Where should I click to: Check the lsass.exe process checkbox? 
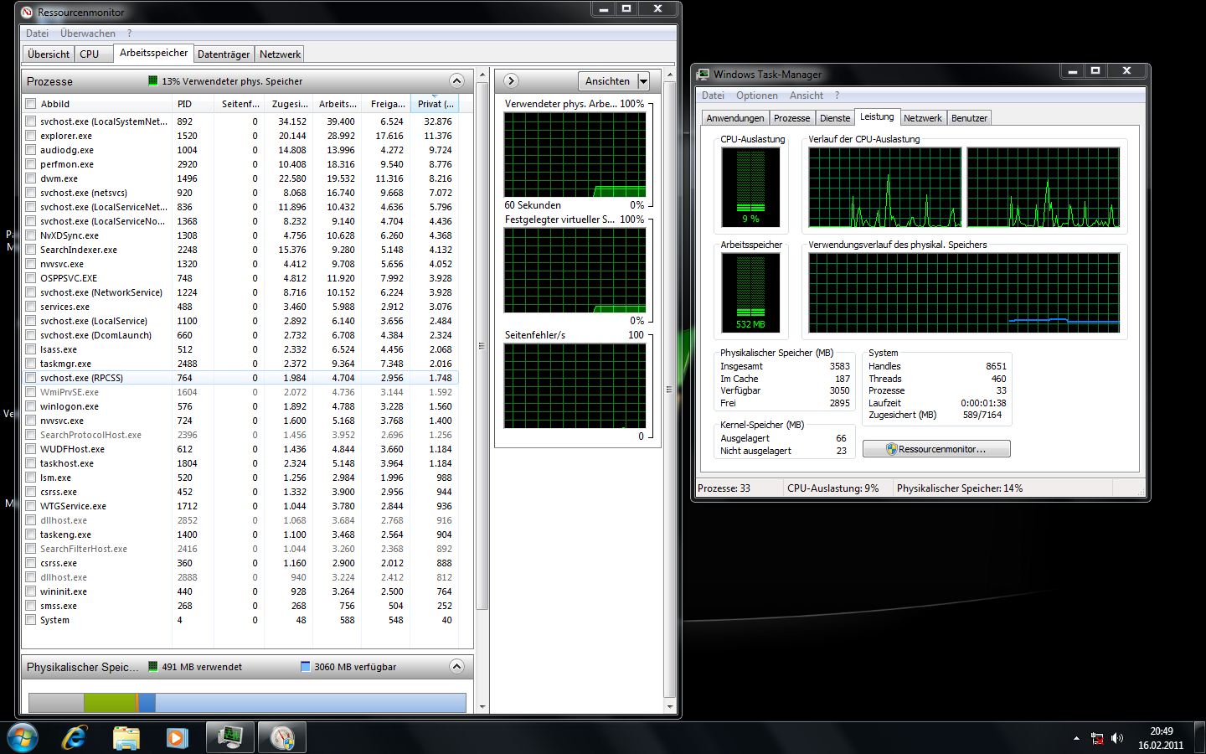(x=31, y=349)
